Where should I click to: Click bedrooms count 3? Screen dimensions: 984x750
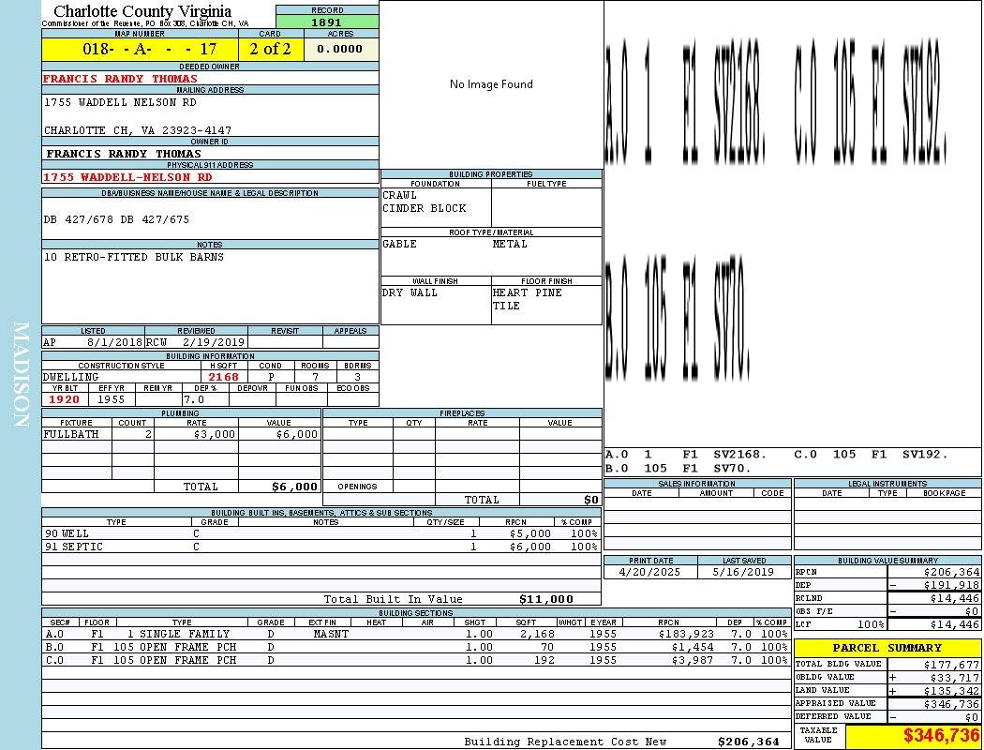tap(358, 377)
